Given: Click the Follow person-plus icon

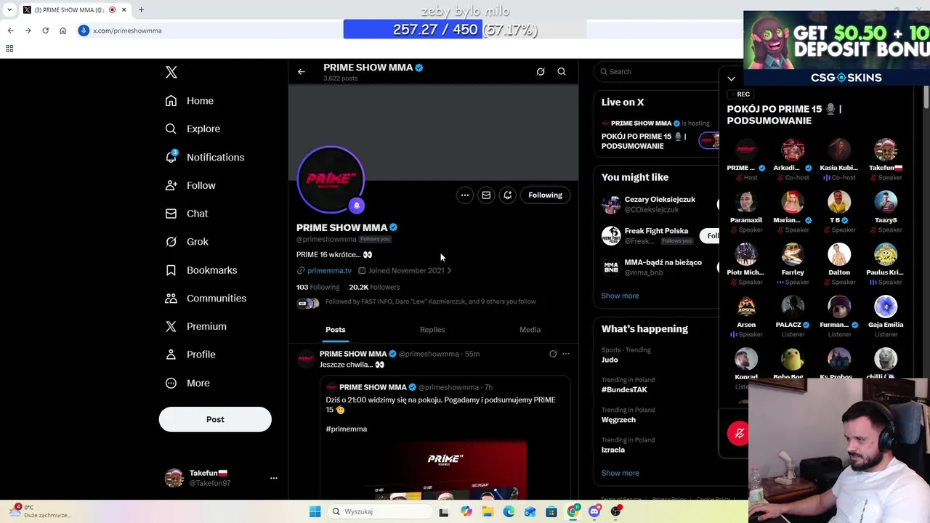Looking at the screenshot, I should pos(171,185).
